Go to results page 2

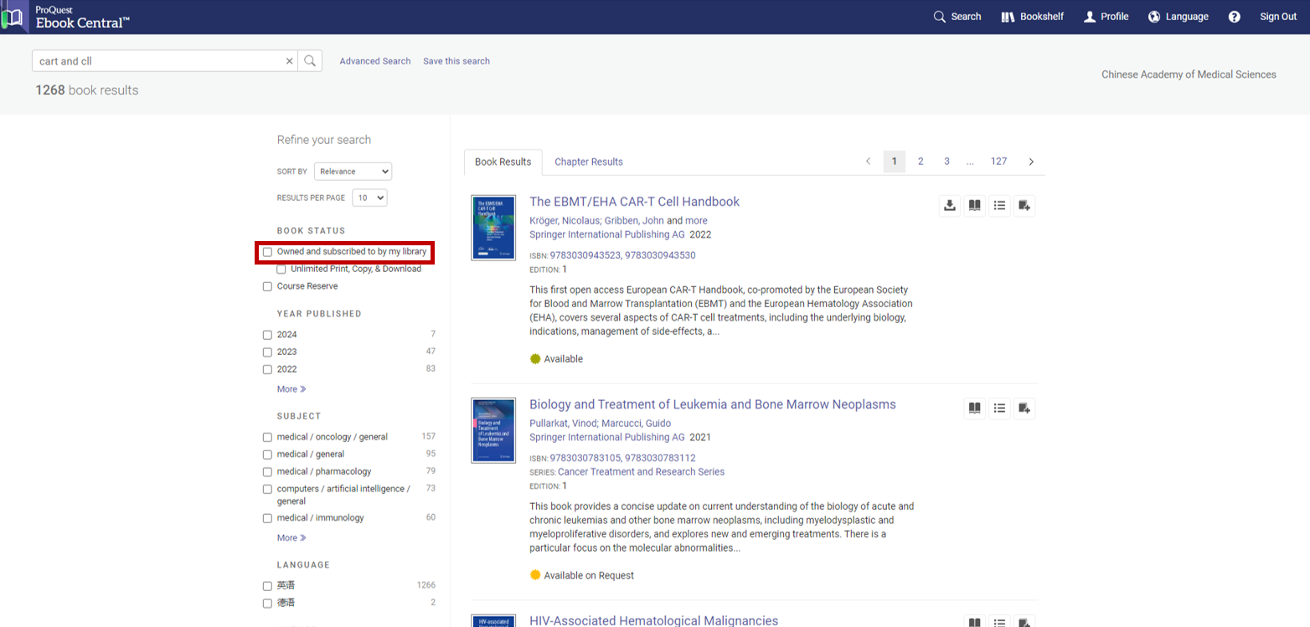(921, 162)
